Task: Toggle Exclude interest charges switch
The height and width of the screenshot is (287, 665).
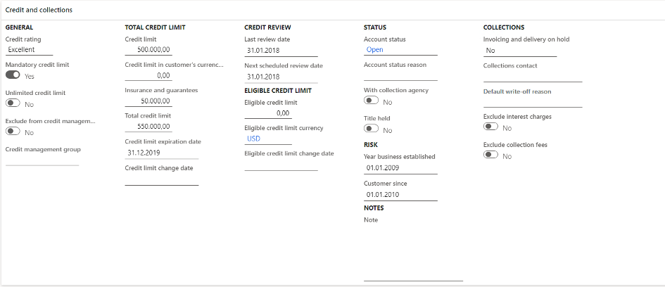Action: pos(490,127)
